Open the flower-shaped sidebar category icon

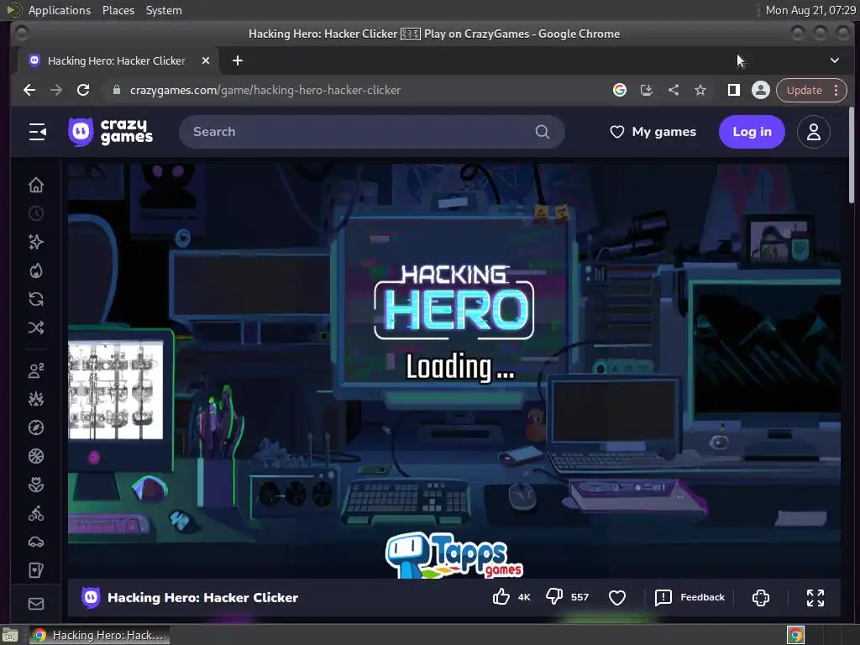pos(36,485)
